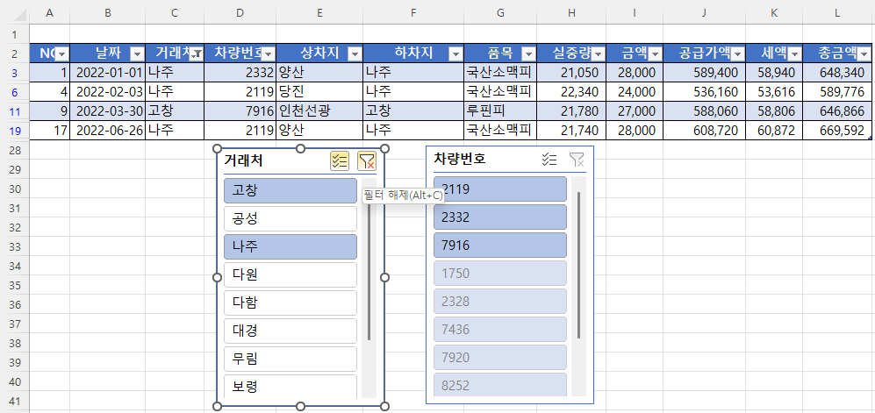This screenshot has width=875, height=413.
Task: Select 7916 in 차량번호 slicer
Action: coord(500,246)
